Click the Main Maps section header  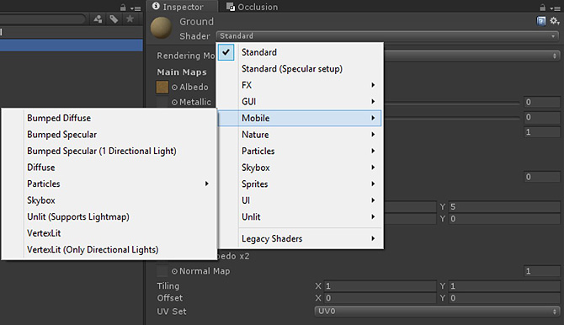click(182, 72)
